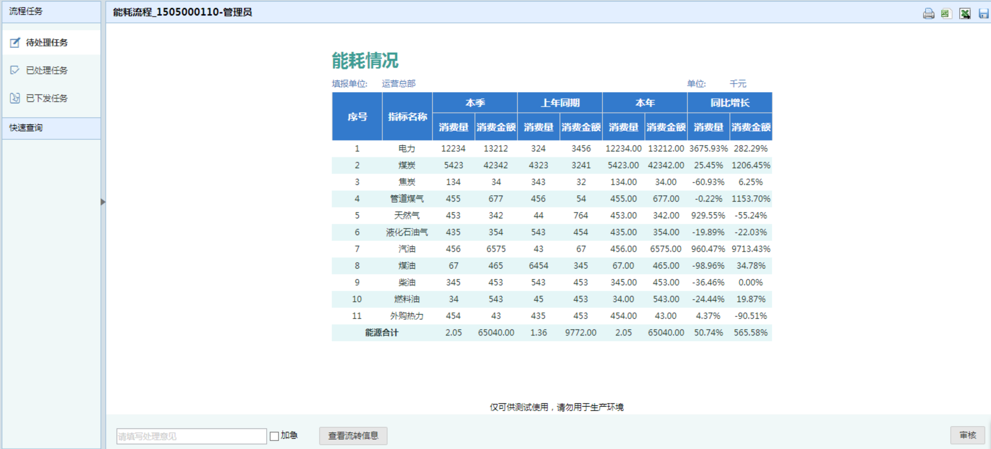Collapse the sidebar with the splitter arrow
This screenshot has width=991, height=449.
pyautogui.click(x=103, y=202)
